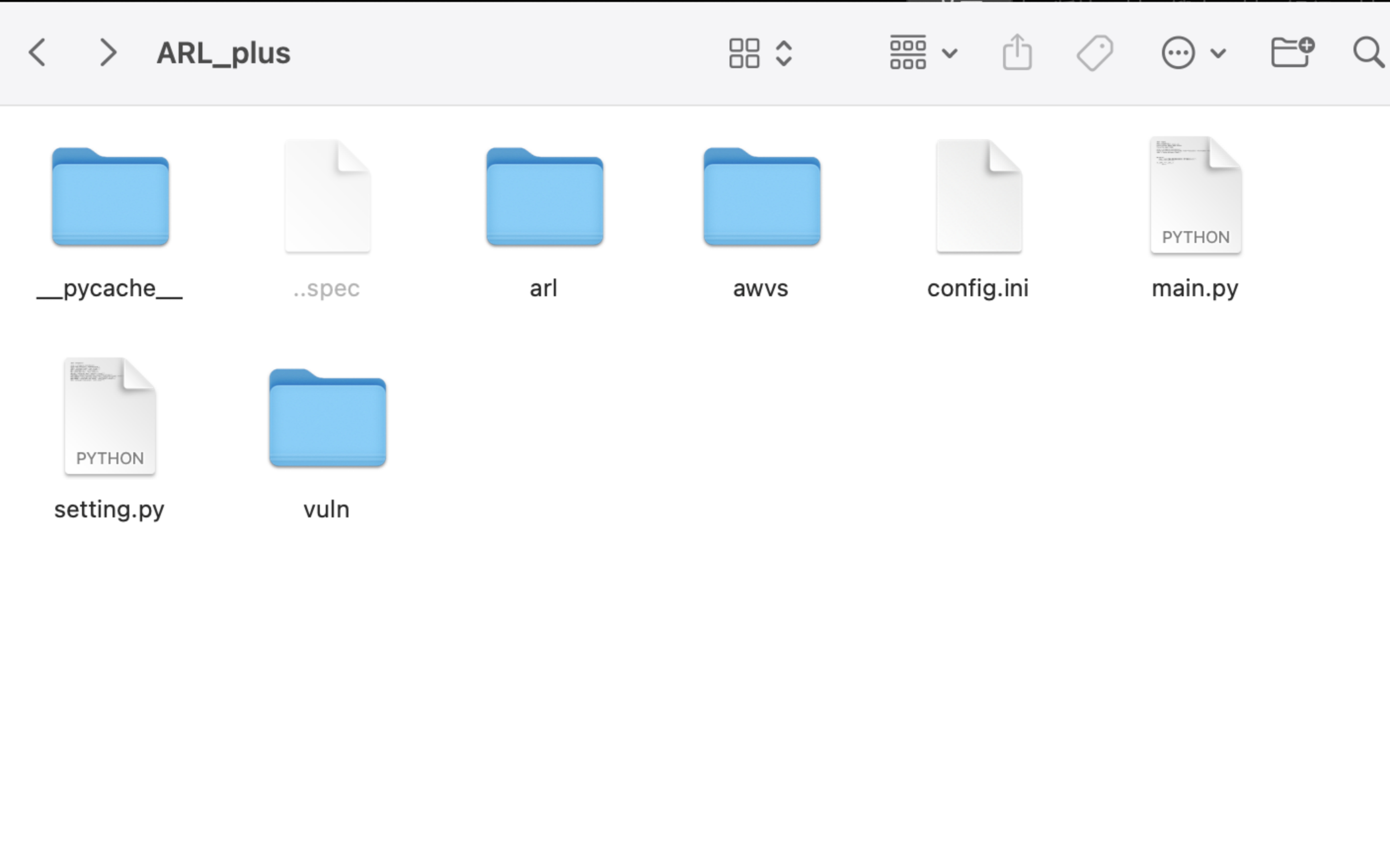Image resolution: width=1390 pixels, height=863 pixels.
Task: Select the setting.py file name label
Action: coord(110,509)
